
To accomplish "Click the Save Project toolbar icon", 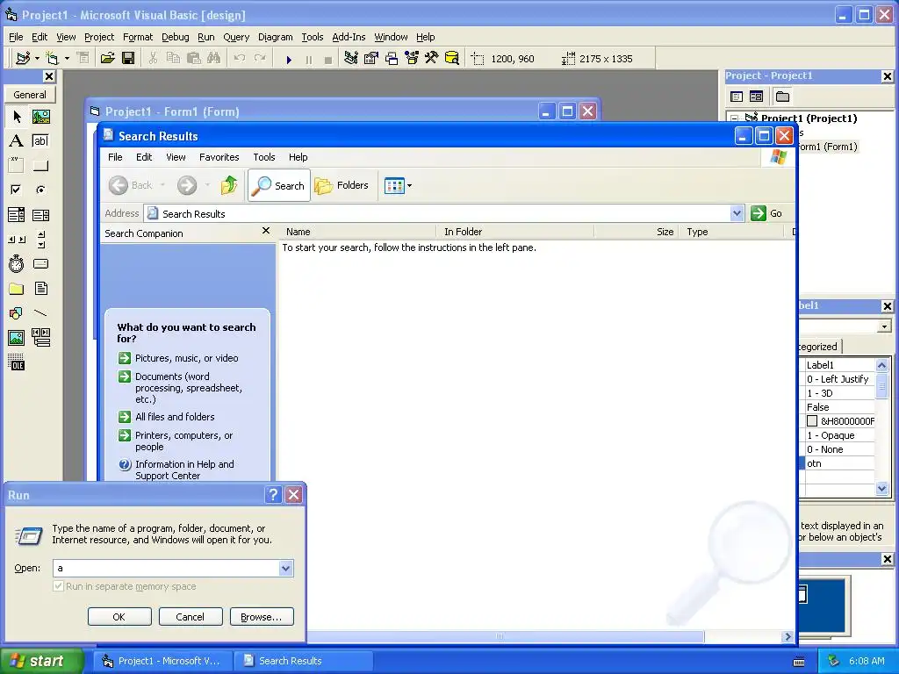I will 128,59.
